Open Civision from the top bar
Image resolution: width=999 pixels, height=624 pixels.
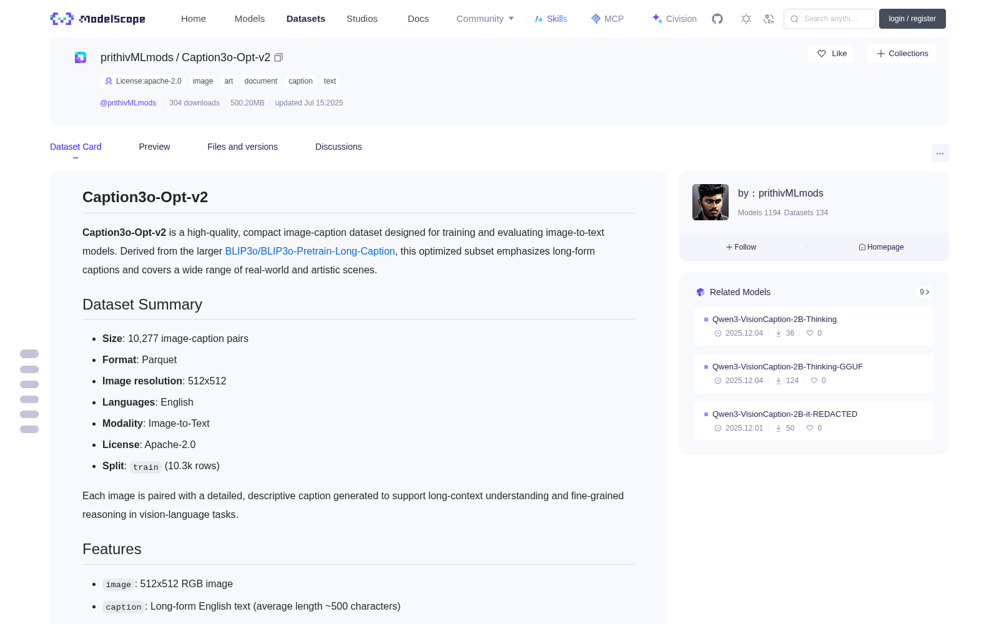coord(674,19)
